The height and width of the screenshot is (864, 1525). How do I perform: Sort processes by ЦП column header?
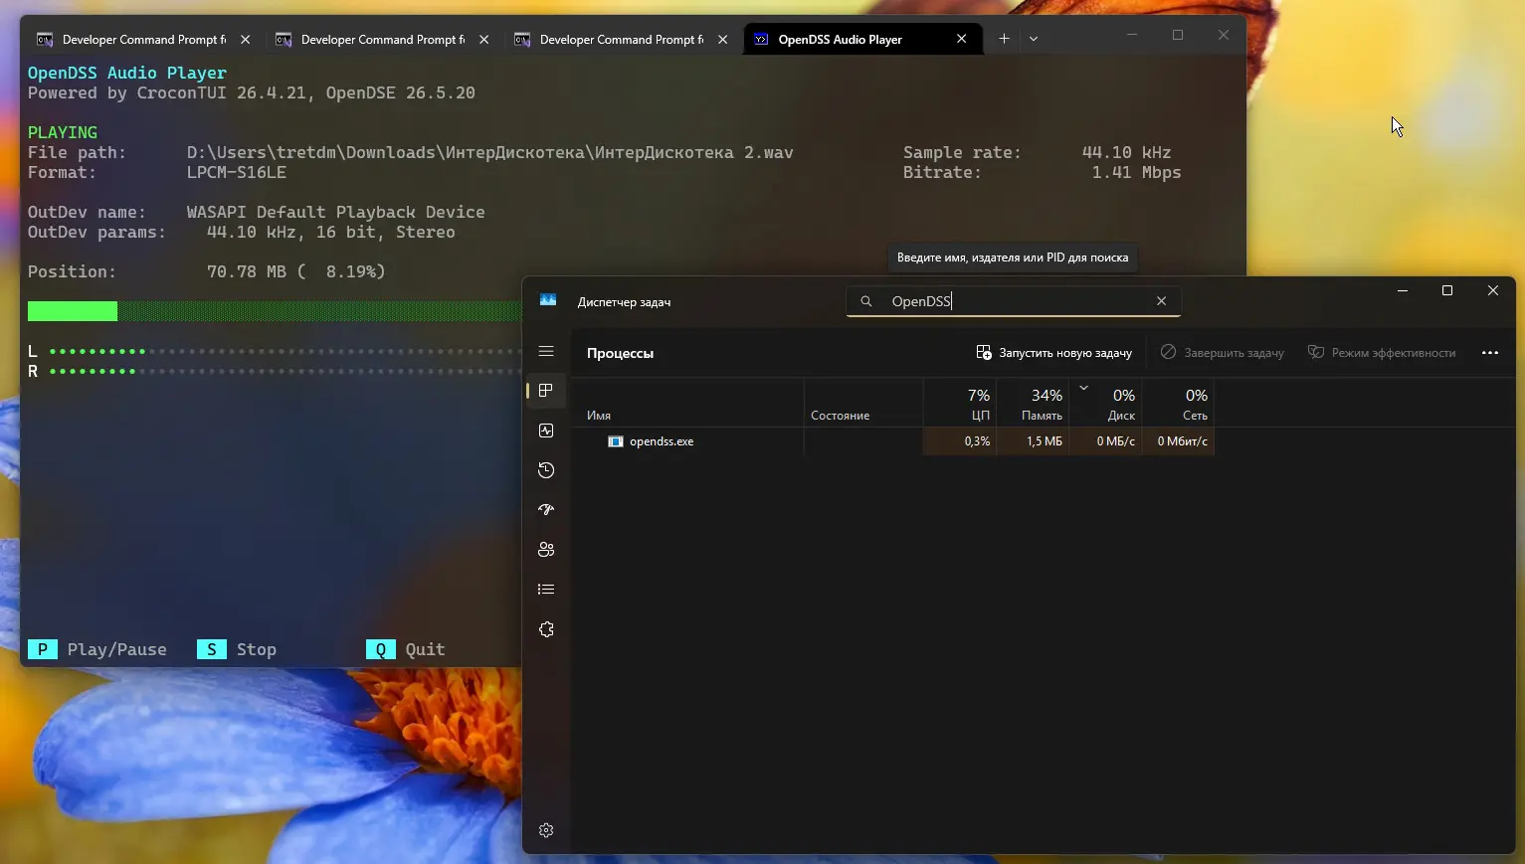tap(959, 403)
